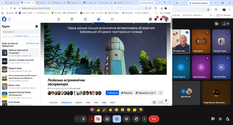Screen dimensions: 233x125
Task: Send heart reaction in Meet
Action: point(92,110)
